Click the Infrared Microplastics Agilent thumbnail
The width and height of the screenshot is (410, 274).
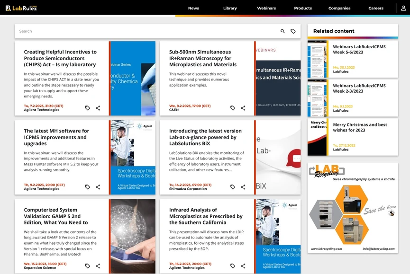[278, 237]
